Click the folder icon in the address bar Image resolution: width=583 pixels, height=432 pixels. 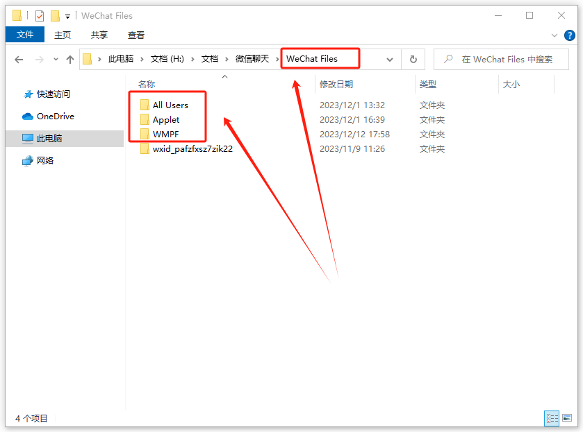point(88,60)
